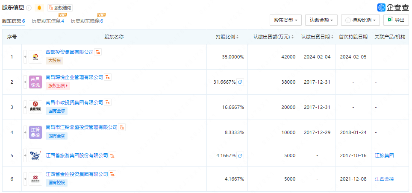Expand row for 南昌市江铃鼎盛投资管理有限公司
The height and width of the screenshot is (193, 412).
[25, 132]
